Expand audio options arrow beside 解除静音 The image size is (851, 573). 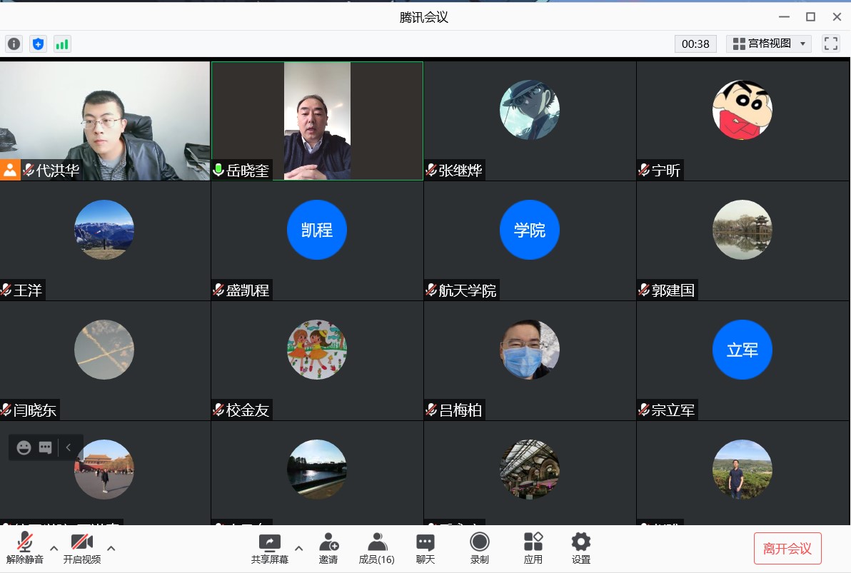click(54, 548)
